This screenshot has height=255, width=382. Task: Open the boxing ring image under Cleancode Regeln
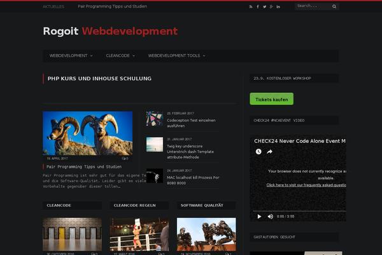tap(139, 234)
